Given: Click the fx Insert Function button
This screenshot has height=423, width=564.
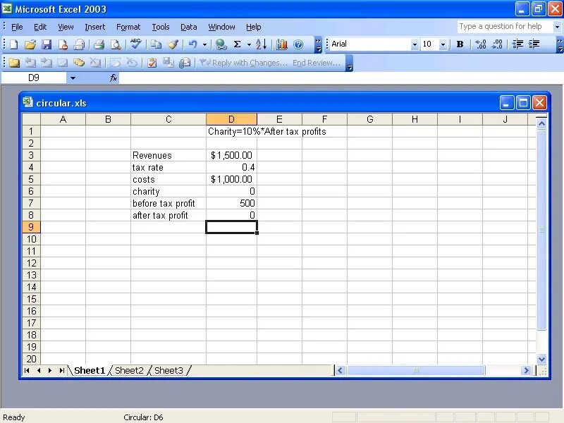Looking at the screenshot, I should pyautogui.click(x=114, y=78).
